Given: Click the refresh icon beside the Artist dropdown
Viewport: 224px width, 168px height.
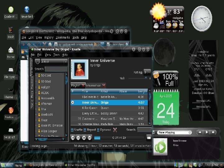Looking at the screenshot, I should pos(38,62).
